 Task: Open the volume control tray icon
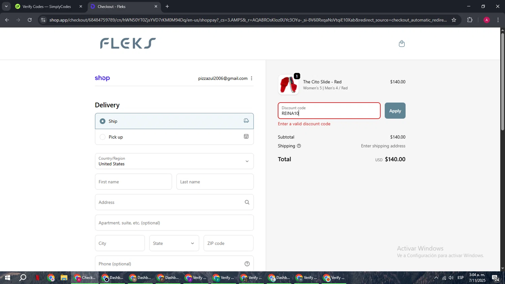point(451,278)
